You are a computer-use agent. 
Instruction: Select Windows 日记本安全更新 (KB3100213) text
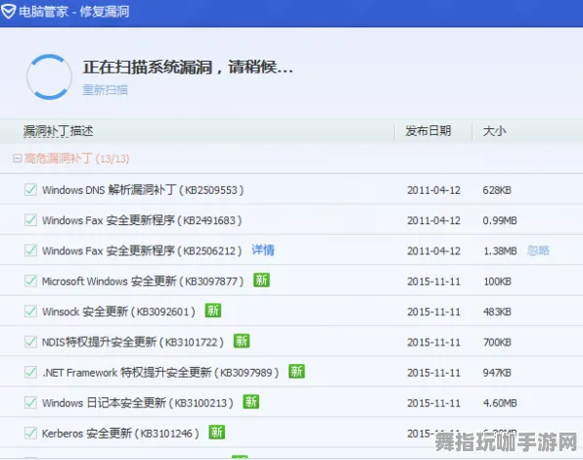(138, 403)
